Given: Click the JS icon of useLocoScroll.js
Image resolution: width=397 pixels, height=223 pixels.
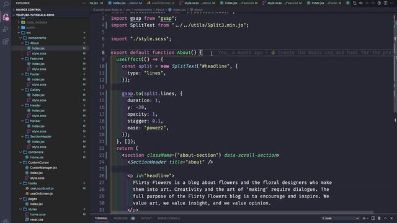Looking at the screenshot, I should tap(27, 188).
